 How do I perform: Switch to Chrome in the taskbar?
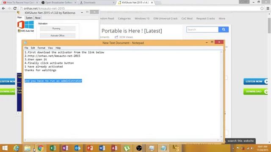[41, 148]
